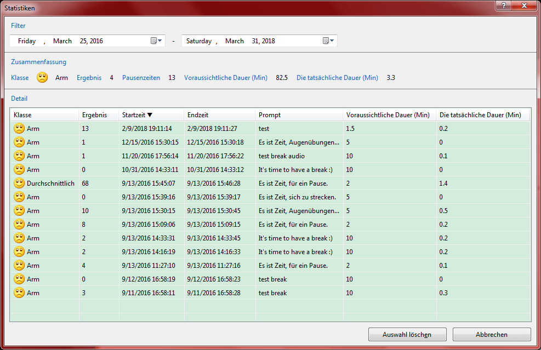Select the 'test break audio' prompt cell
The height and width of the screenshot is (350, 541).
point(282,156)
